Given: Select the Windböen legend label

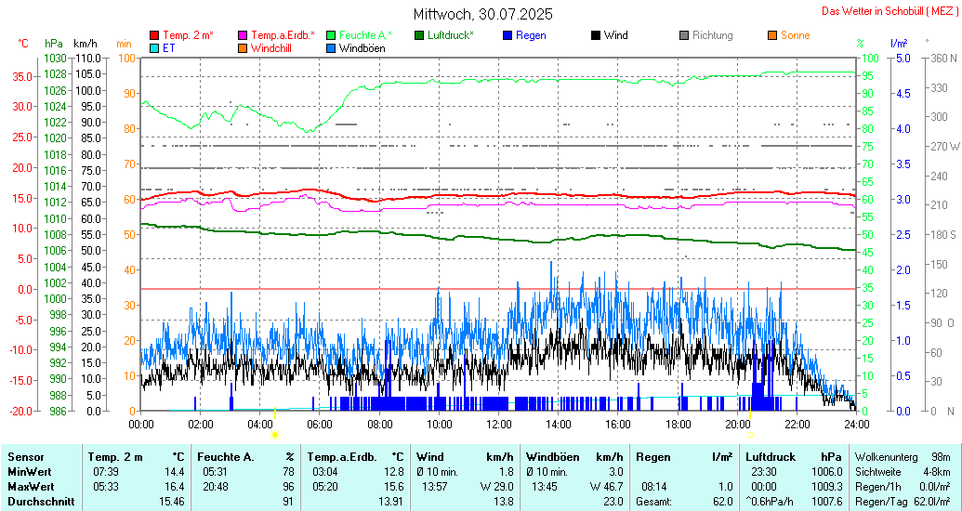Looking at the screenshot, I should pyautogui.click(x=362, y=47).
